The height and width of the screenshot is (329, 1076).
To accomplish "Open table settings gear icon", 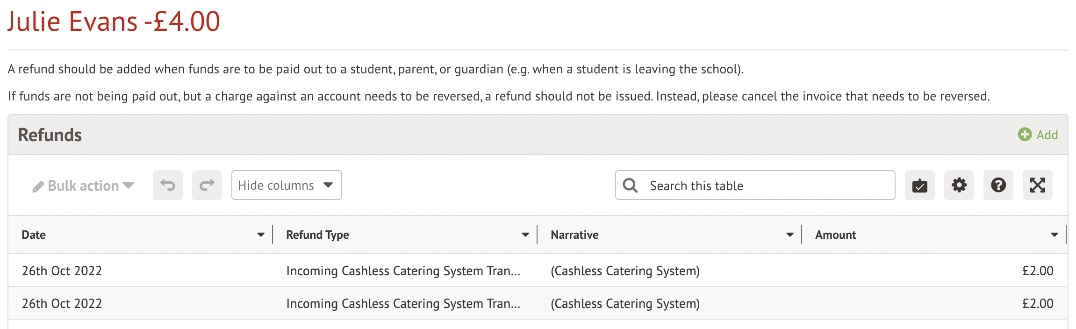I will [959, 186].
